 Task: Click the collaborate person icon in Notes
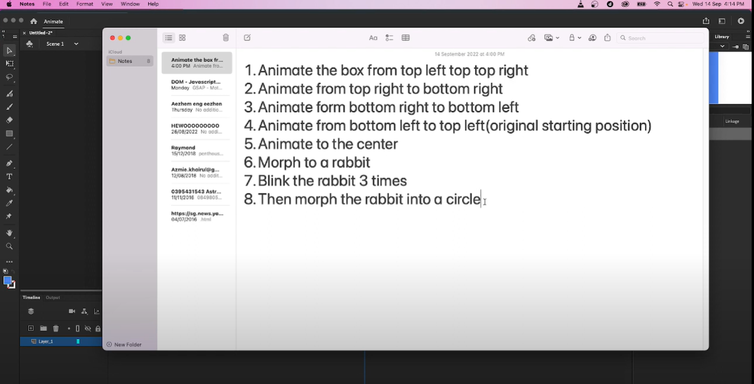click(592, 38)
